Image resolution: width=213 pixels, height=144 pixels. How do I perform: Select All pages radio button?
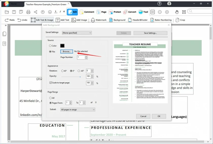[50, 98]
